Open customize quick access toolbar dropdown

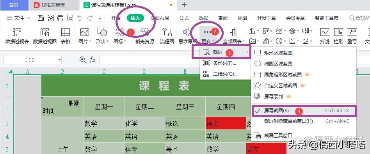pyautogui.click(x=100, y=18)
